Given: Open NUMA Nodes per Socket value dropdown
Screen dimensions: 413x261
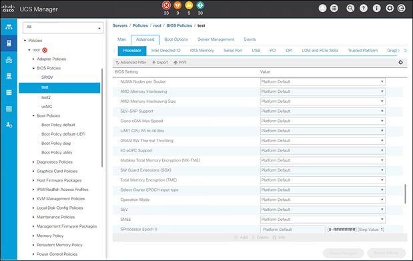Looking at the screenshot, I should [323, 81].
